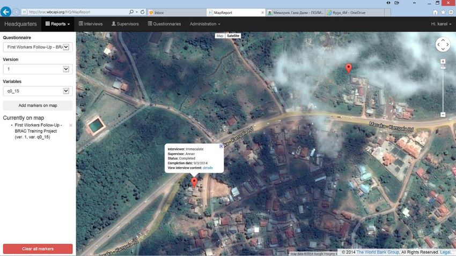Open the browser home icon
The height and width of the screenshot is (256, 456).
point(435,12)
